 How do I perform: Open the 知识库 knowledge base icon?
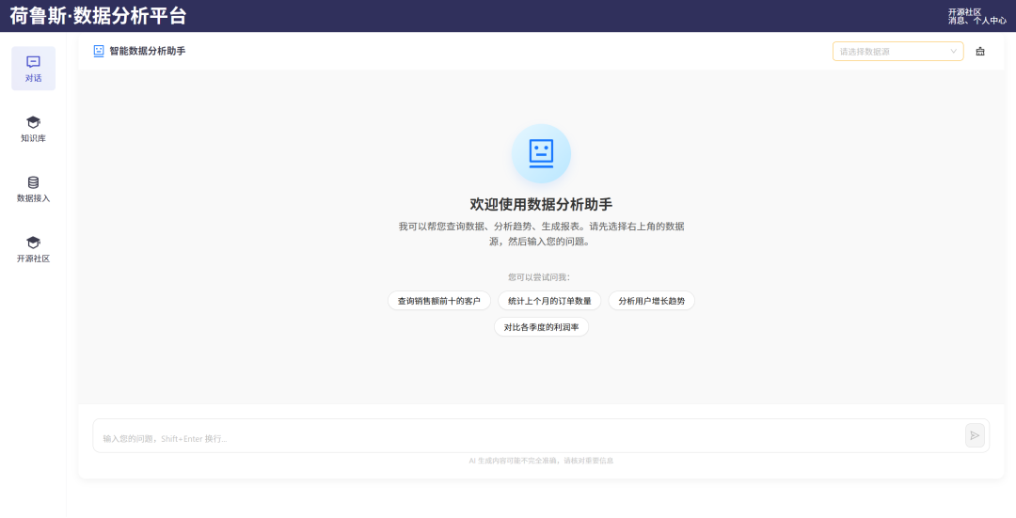click(33, 121)
